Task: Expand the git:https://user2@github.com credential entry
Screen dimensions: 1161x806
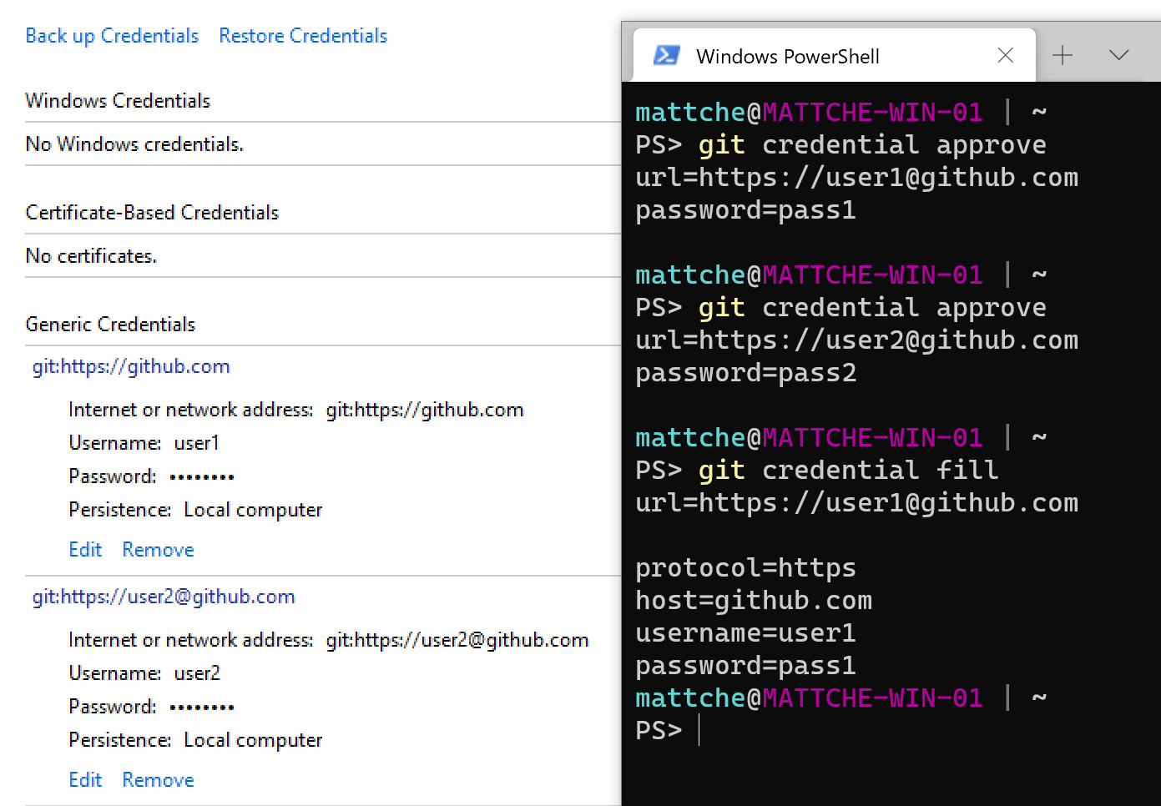Action: pyautogui.click(x=164, y=597)
